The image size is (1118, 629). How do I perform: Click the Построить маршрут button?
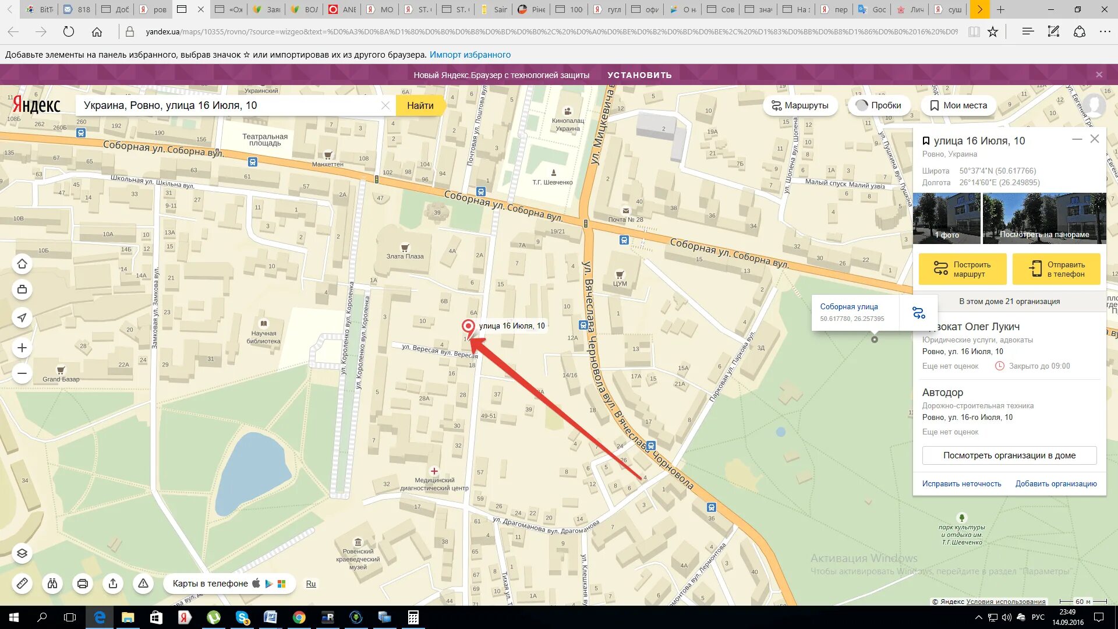coord(963,269)
